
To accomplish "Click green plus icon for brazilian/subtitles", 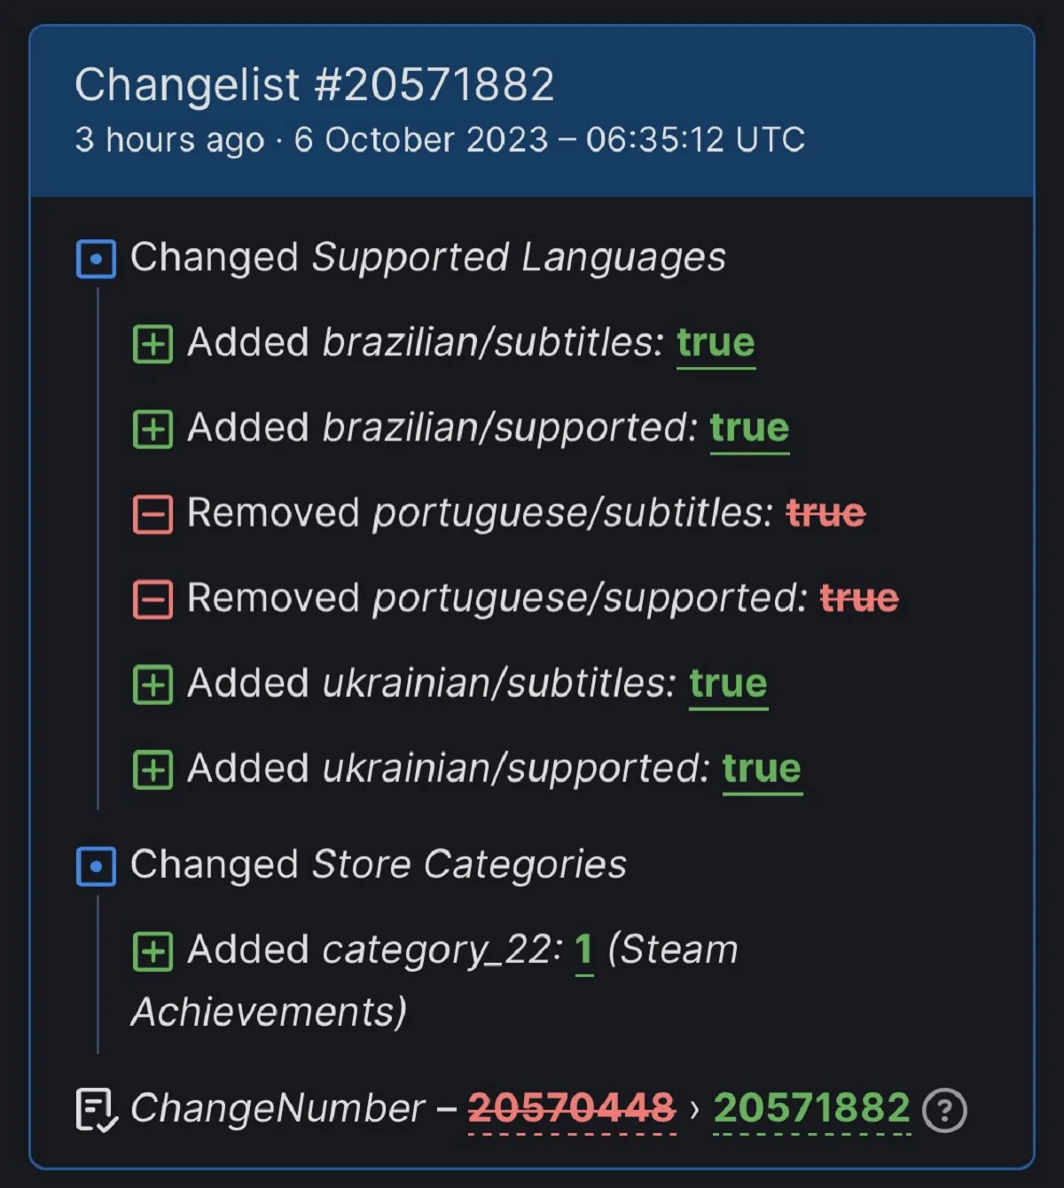I will tap(153, 344).
